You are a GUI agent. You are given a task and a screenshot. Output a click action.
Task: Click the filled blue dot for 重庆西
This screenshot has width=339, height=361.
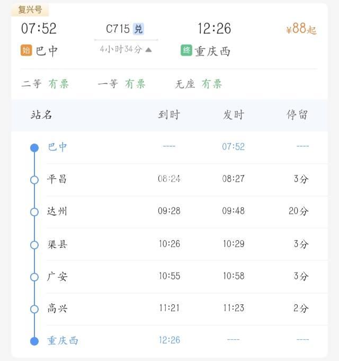tap(34, 341)
